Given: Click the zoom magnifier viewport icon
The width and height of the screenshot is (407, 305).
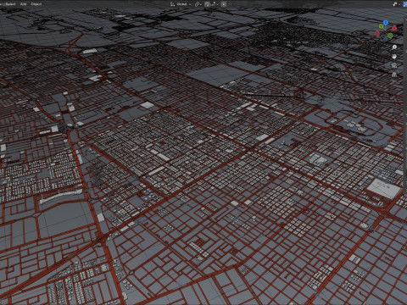Looking at the screenshot, I should (394, 47).
